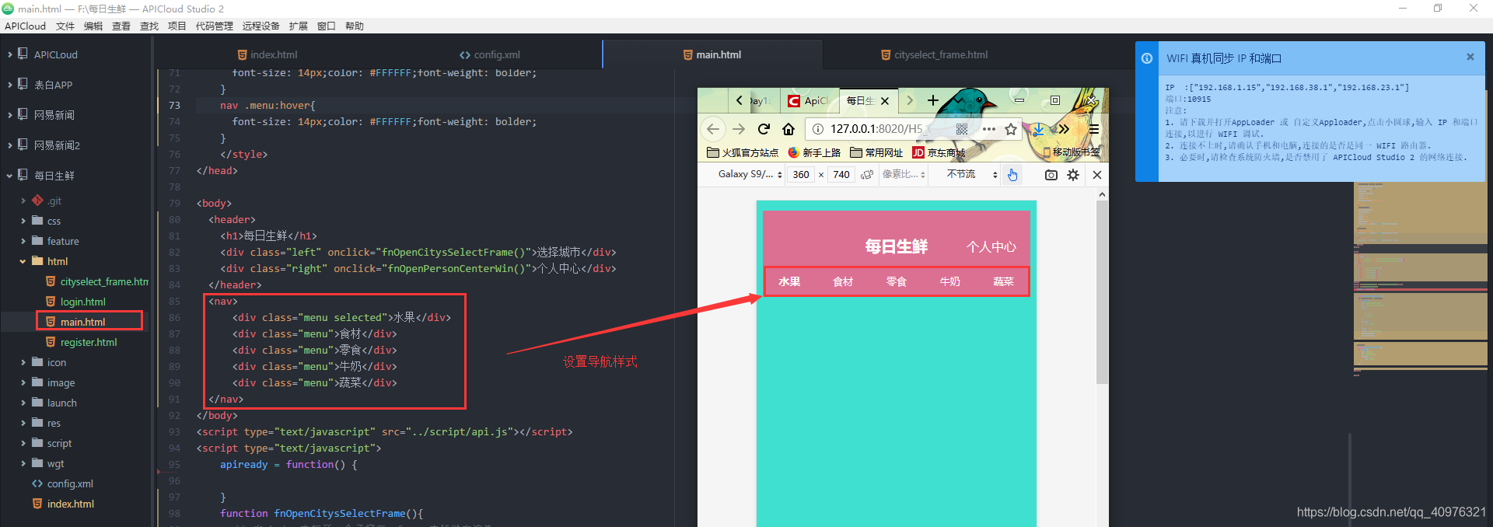1493x527 pixels.
Task: Go to Firefox home page
Action: tap(788, 129)
